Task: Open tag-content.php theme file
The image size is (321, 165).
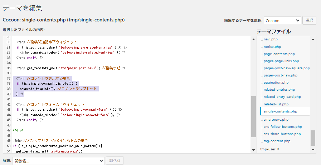Action: [277, 141]
